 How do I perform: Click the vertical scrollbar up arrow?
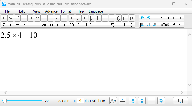click(190, 34)
